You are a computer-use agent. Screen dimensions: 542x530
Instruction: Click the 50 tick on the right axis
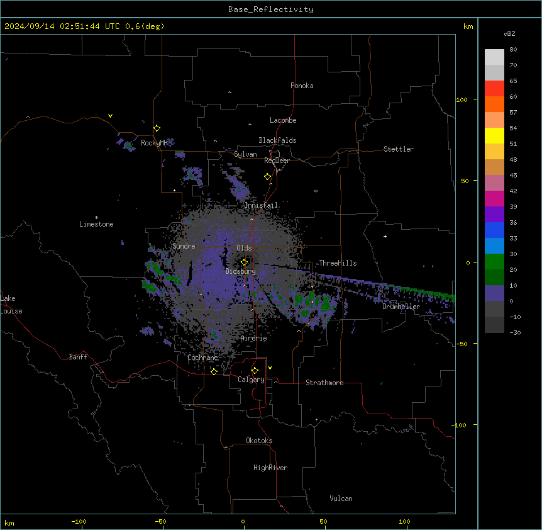point(465,181)
